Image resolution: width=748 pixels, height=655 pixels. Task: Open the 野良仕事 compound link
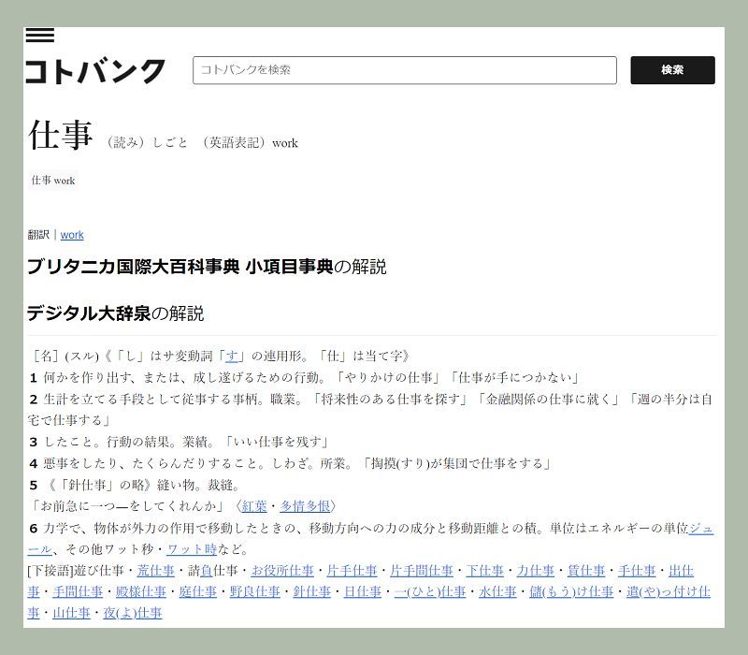pos(254,592)
